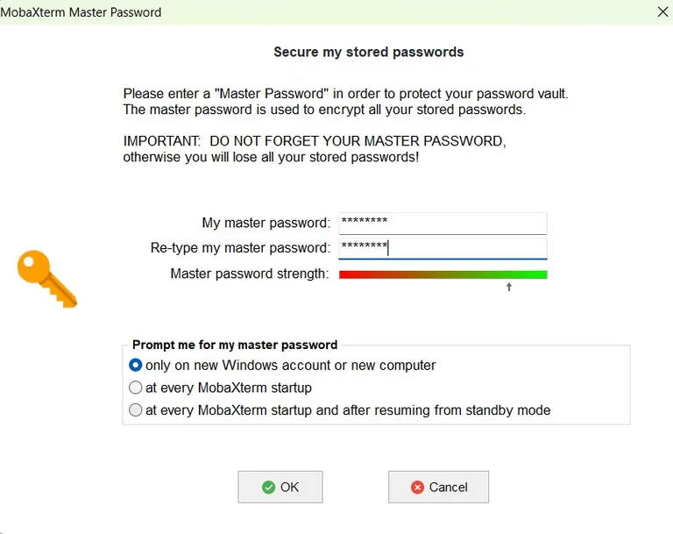Choose 'at every MobaXterm startup' radio button
The width and height of the screenshot is (673, 534).
pos(136,388)
